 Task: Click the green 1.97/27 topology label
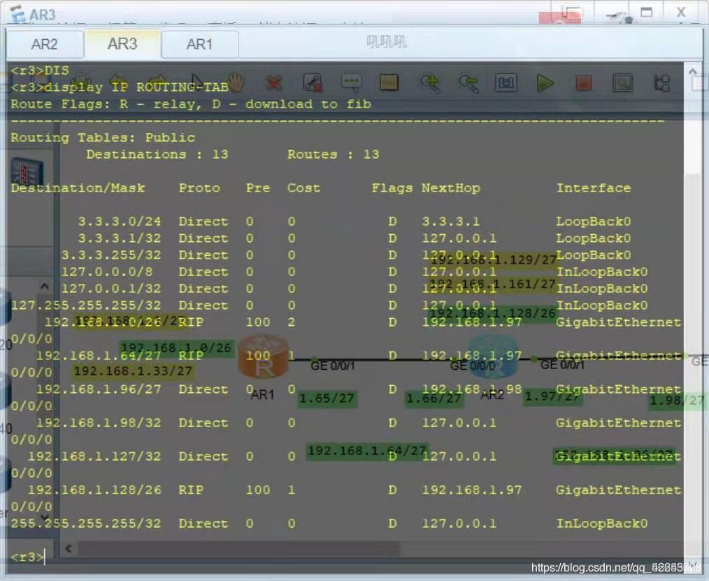point(552,397)
